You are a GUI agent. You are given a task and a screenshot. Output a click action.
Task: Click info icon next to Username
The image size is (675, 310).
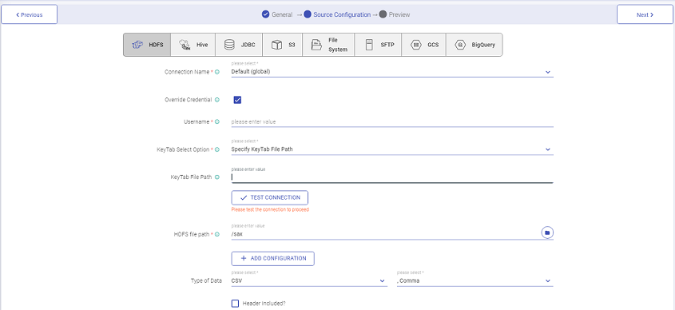tap(217, 122)
